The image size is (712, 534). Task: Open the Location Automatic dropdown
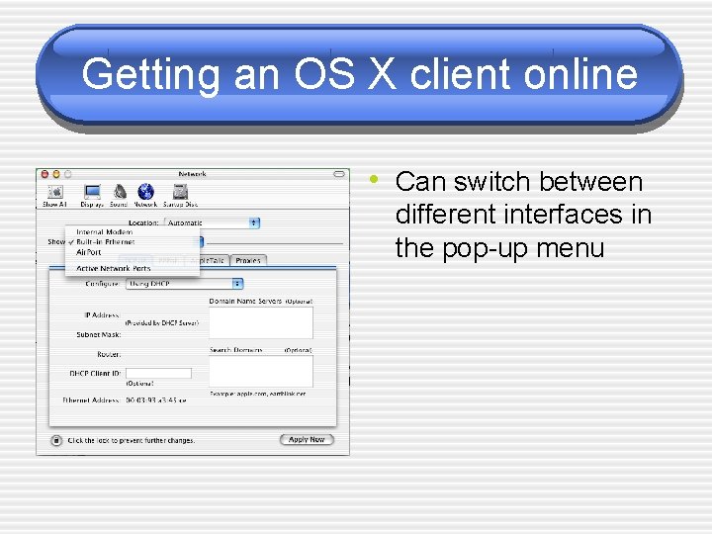212,222
